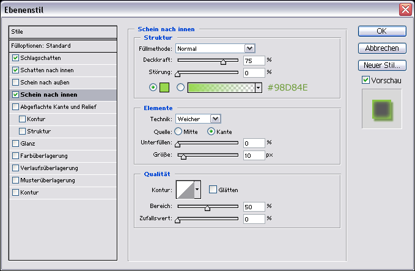
Task: Select the solid color radio button
Action: [153, 87]
